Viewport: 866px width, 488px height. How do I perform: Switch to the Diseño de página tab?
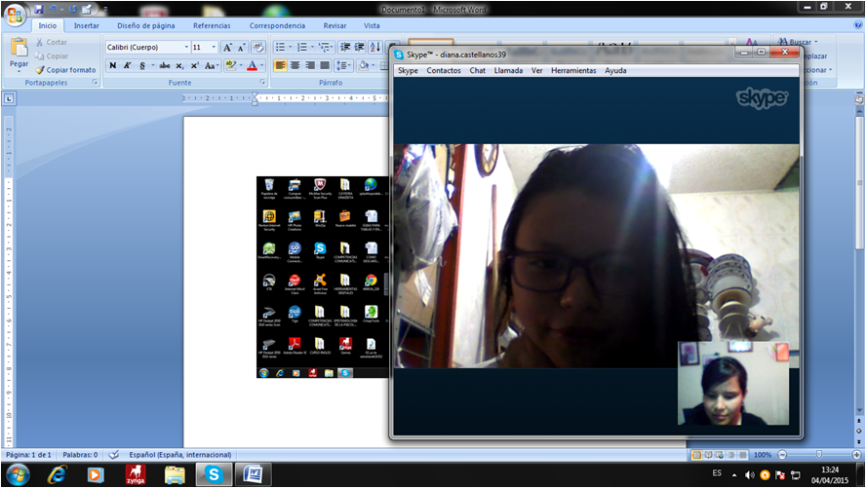tap(146, 25)
